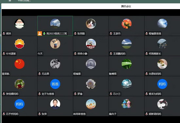Click the participant name label 今天
The width and height of the screenshot is (180, 123).
tap(40, 54)
